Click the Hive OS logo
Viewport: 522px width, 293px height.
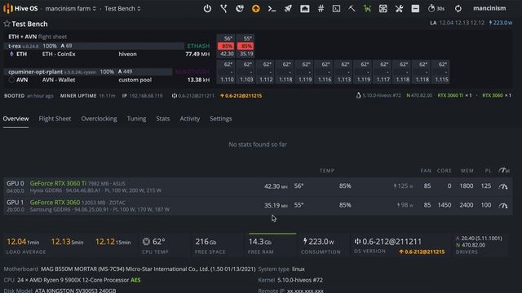20,8
